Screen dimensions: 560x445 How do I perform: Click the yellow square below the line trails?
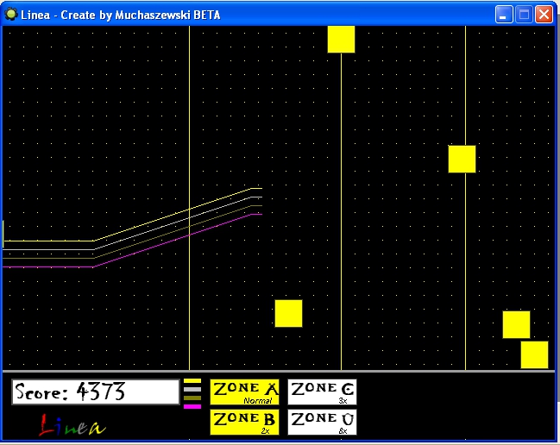[x=288, y=313]
